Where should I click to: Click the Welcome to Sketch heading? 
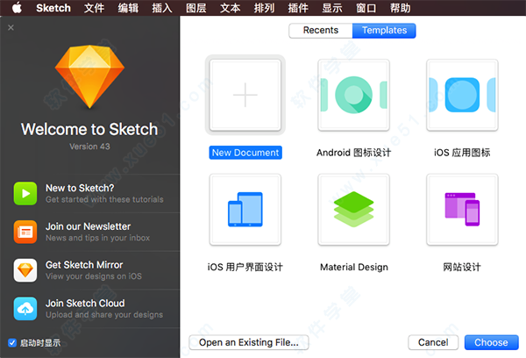[x=89, y=129]
